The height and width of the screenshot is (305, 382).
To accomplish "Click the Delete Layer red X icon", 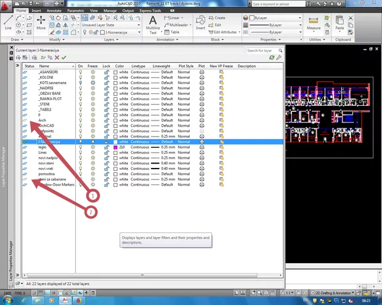I will tap(57, 57).
